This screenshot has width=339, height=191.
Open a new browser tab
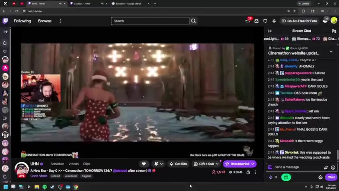(155, 3)
